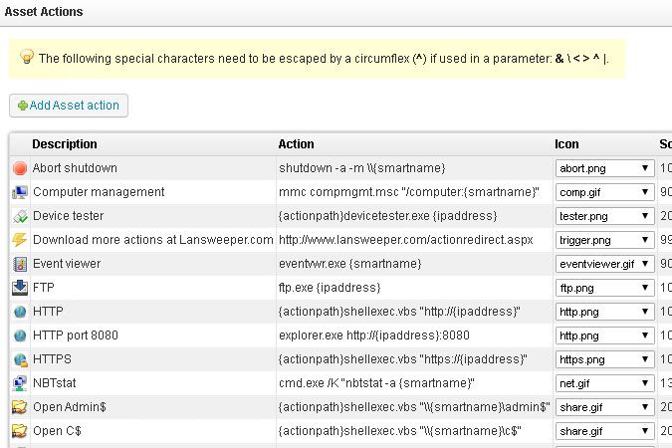Click the red Abort shutdown icon
Screen dimensions: 672x448
[x=20, y=168]
